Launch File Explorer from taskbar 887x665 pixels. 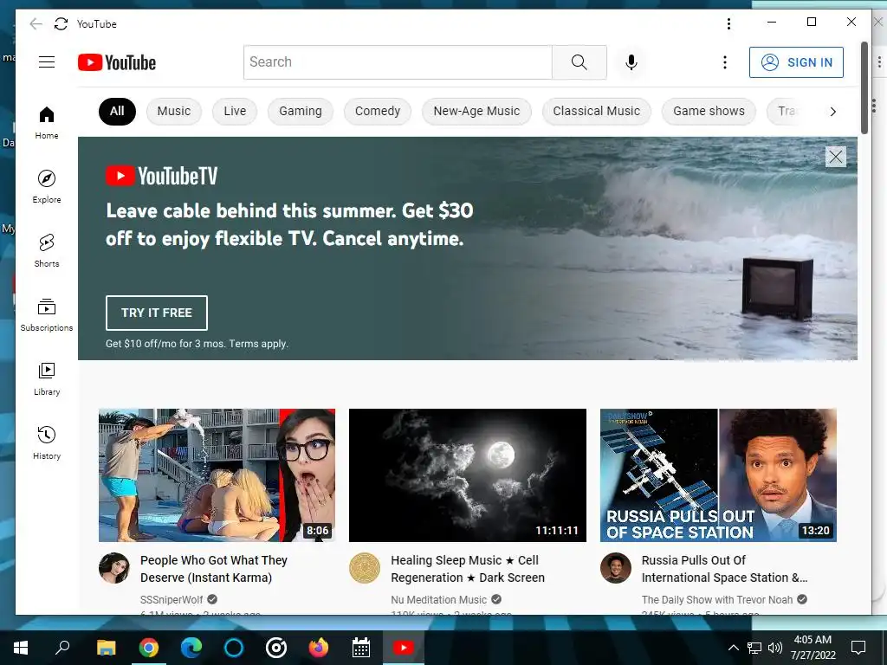106,648
